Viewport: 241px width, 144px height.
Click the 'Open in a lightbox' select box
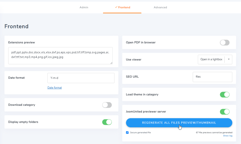(x=211, y=59)
